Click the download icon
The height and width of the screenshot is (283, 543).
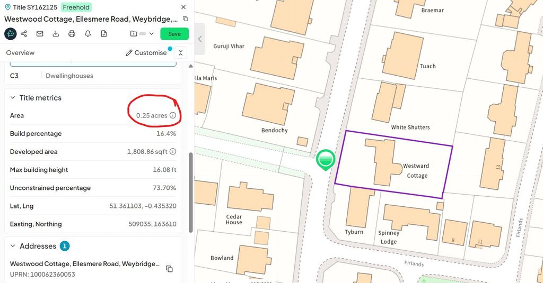tap(56, 34)
